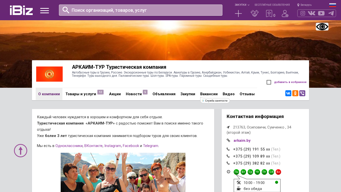
Task: Click phone icon beside 191 55 number
Action: [228, 149]
